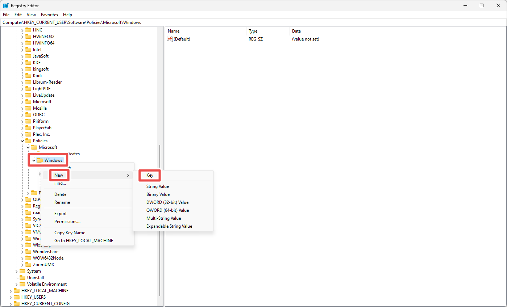
Task: Select the HWiNFO32 folder icon
Action: (28, 37)
